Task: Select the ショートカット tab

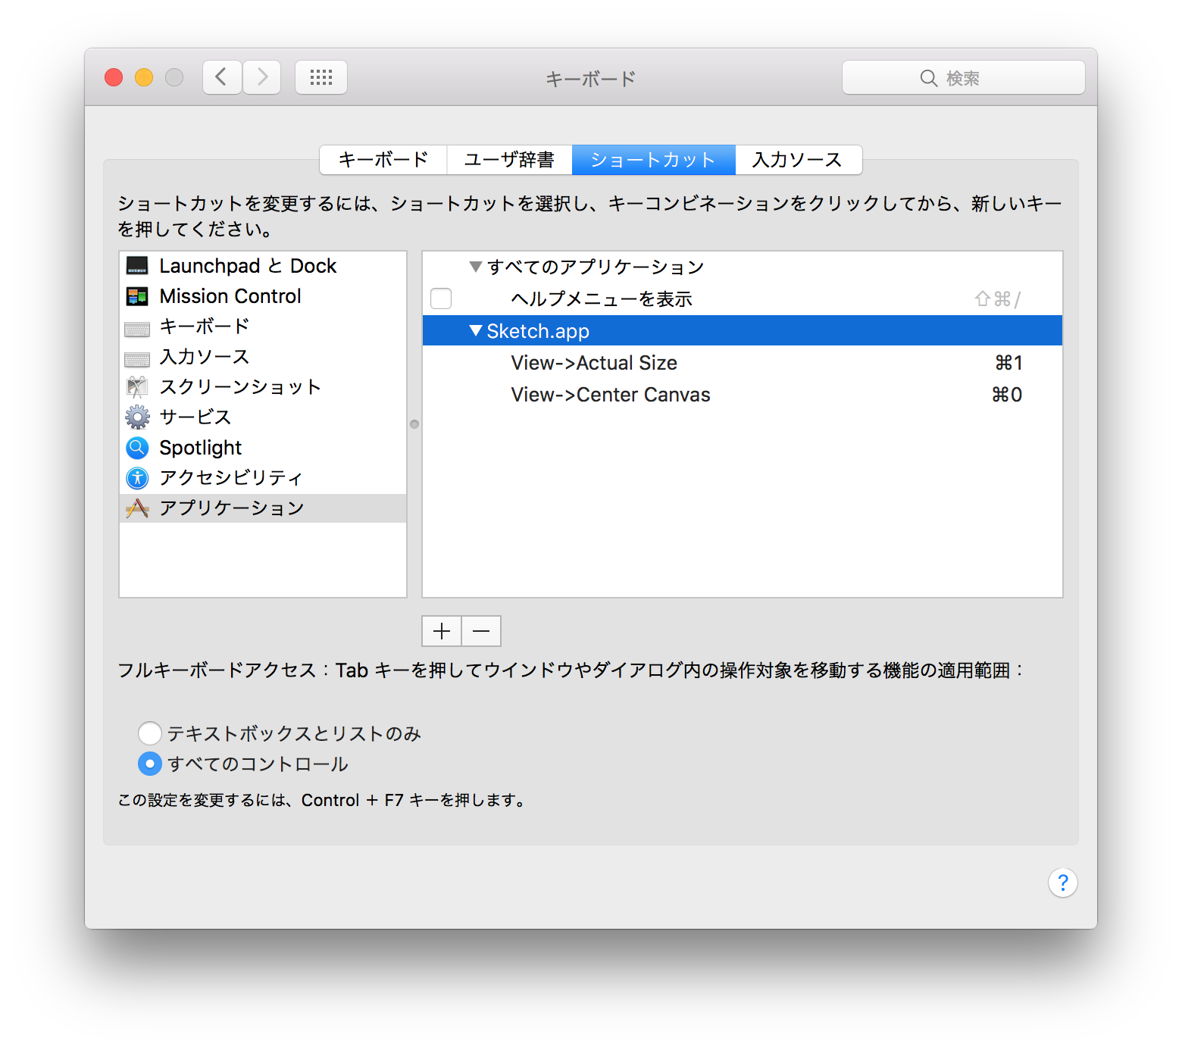Action: tap(654, 160)
